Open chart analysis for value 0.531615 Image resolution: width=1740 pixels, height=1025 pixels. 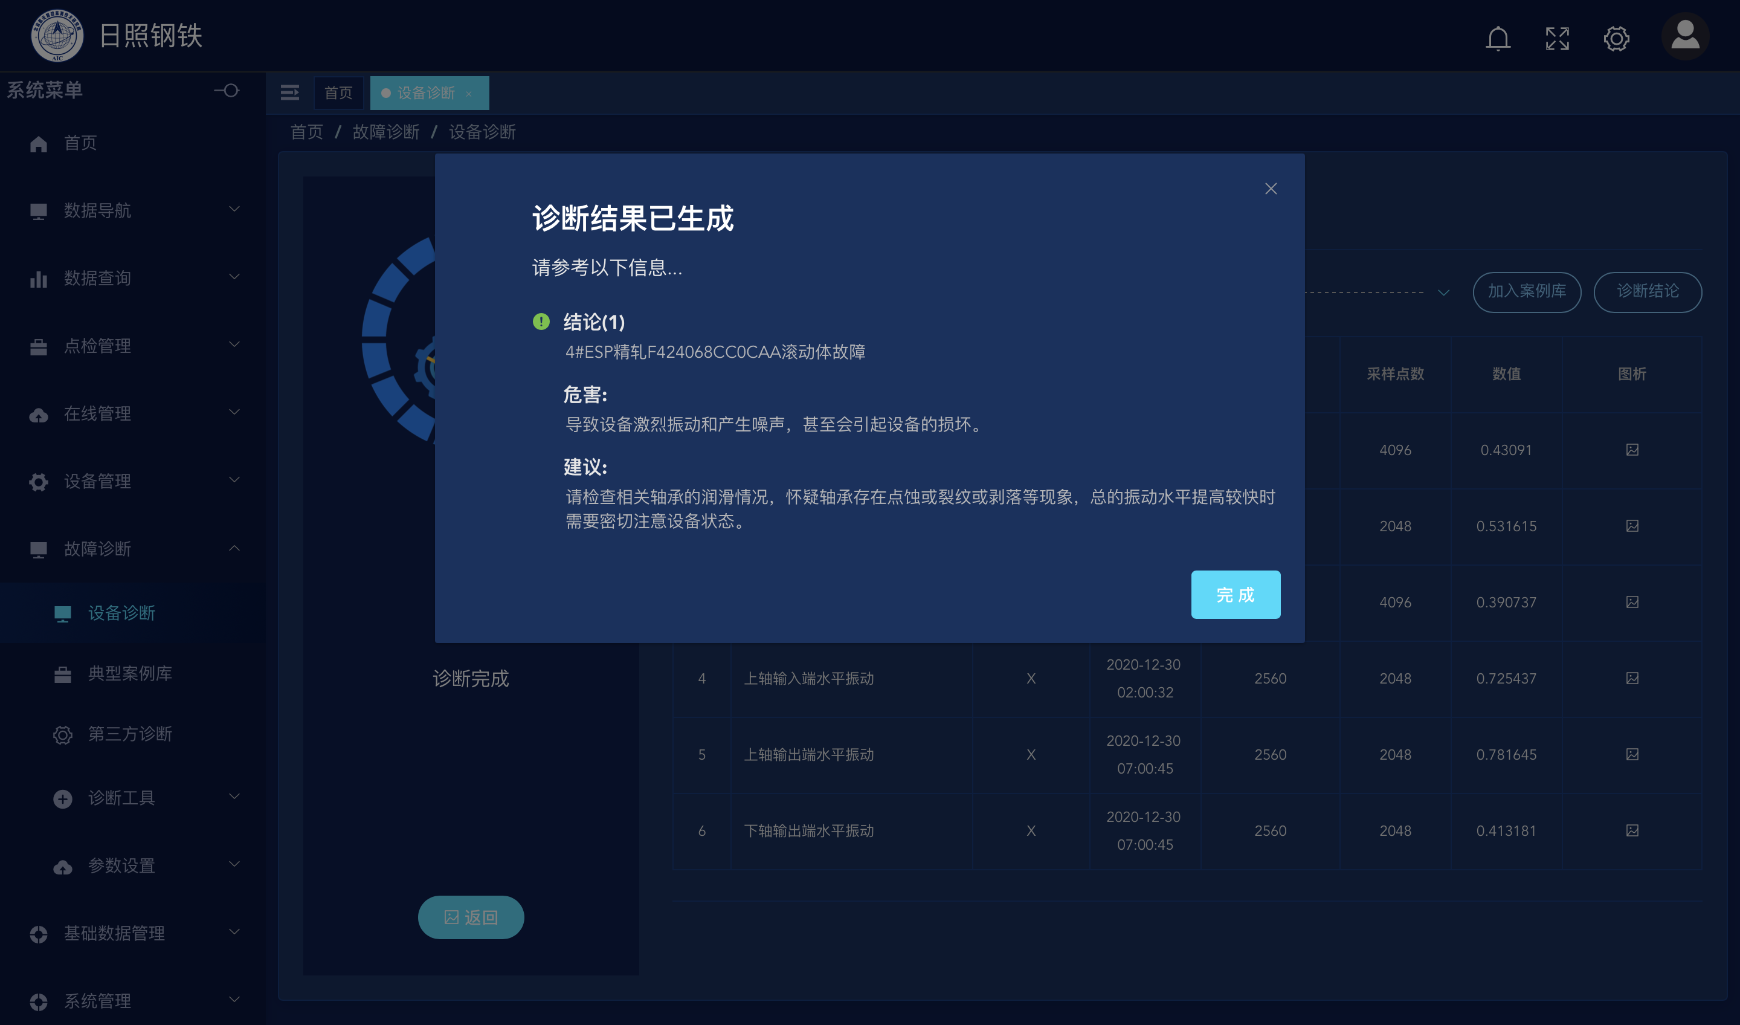coord(1632,526)
